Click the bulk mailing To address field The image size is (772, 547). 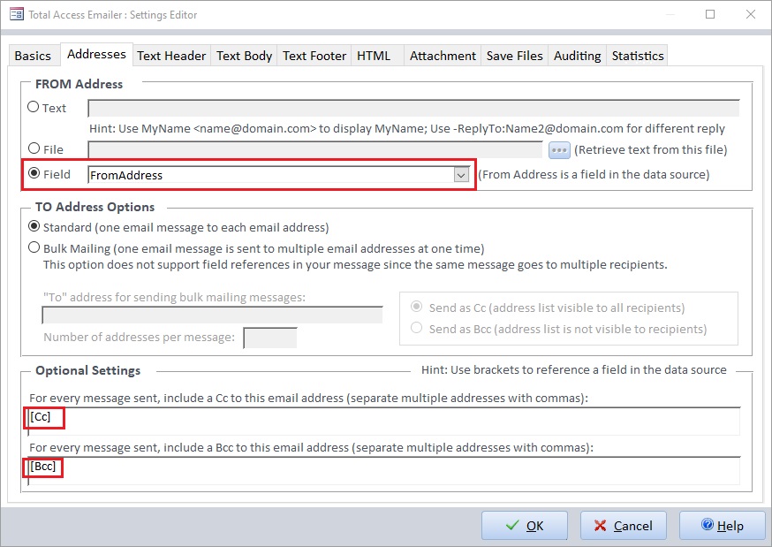pos(212,315)
